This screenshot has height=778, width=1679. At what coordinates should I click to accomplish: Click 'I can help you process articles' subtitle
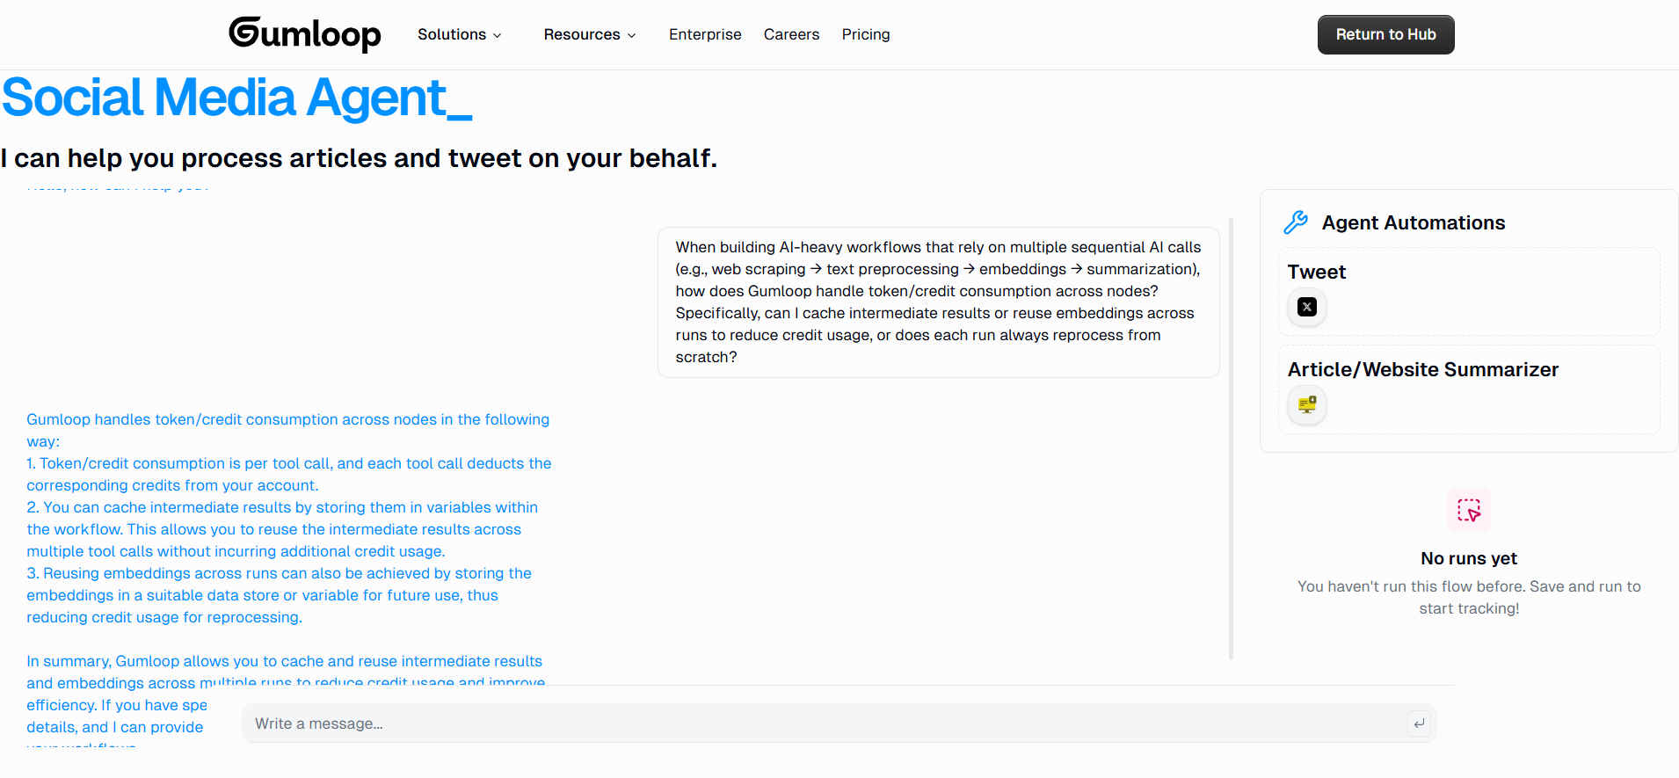[359, 158]
